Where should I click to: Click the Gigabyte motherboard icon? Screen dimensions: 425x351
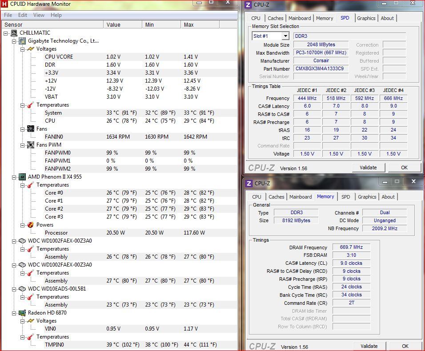click(22, 41)
